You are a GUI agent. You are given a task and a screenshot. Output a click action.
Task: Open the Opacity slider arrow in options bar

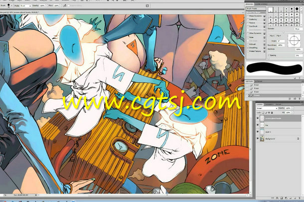tap(46, 6)
